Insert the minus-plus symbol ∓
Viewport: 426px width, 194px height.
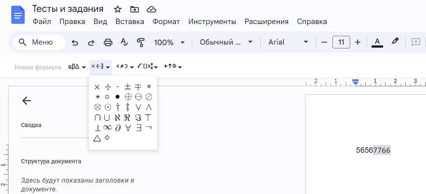click(x=138, y=87)
